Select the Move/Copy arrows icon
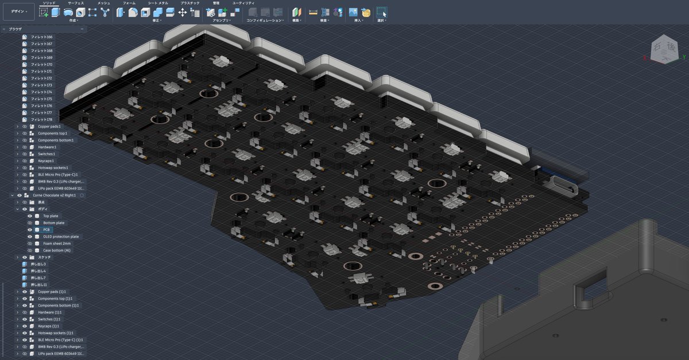The image size is (689, 360). pos(183,12)
